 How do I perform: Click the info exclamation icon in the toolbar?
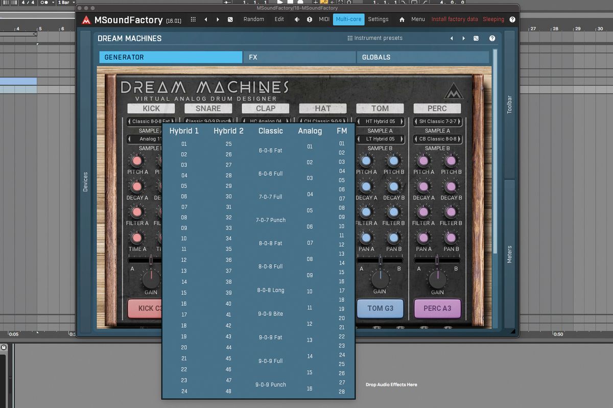click(310, 19)
